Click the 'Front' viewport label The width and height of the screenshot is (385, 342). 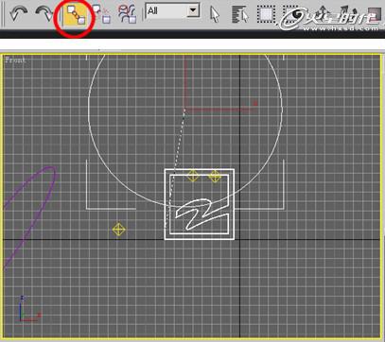coord(15,60)
